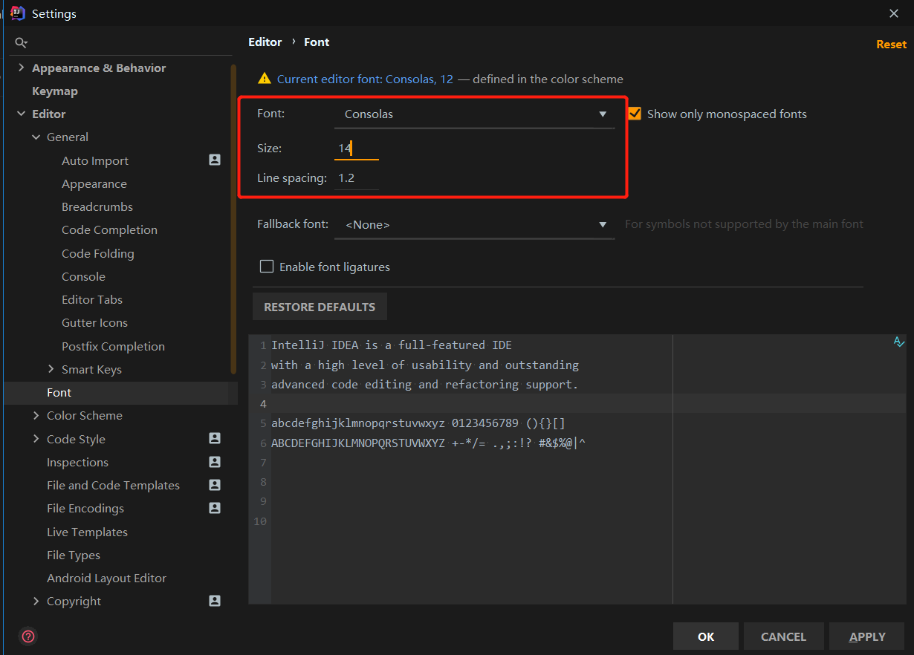914x655 pixels.
Task: Click the project-level icon beside File Encodings
Action: coord(215,508)
